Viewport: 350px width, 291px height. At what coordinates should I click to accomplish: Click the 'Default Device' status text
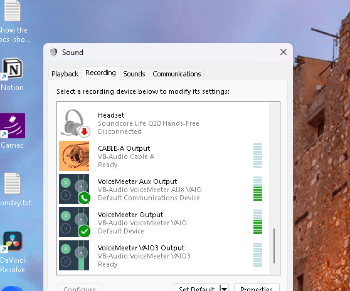pos(121,231)
